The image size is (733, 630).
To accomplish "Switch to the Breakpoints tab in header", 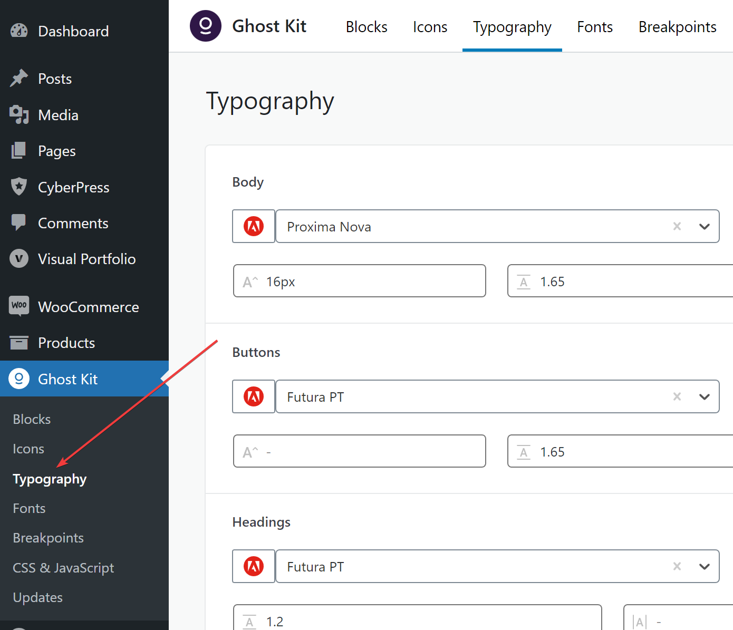I will click(677, 27).
